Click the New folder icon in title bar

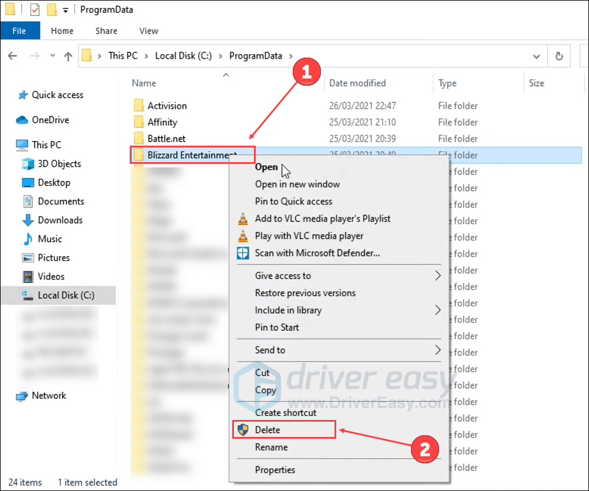pyautogui.click(x=52, y=10)
